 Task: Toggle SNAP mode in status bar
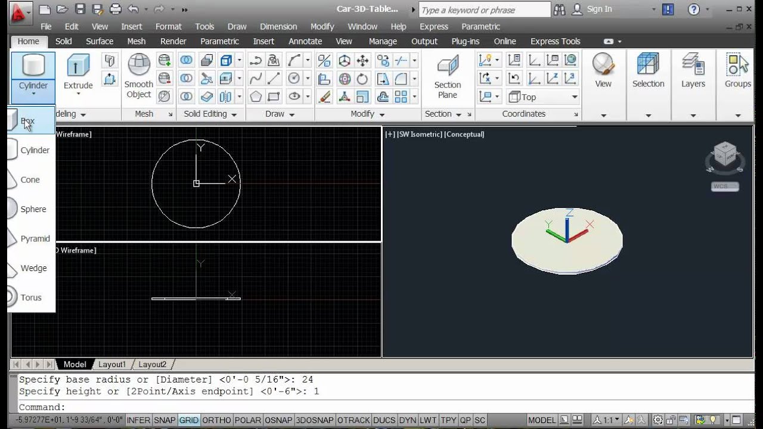tap(165, 420)
